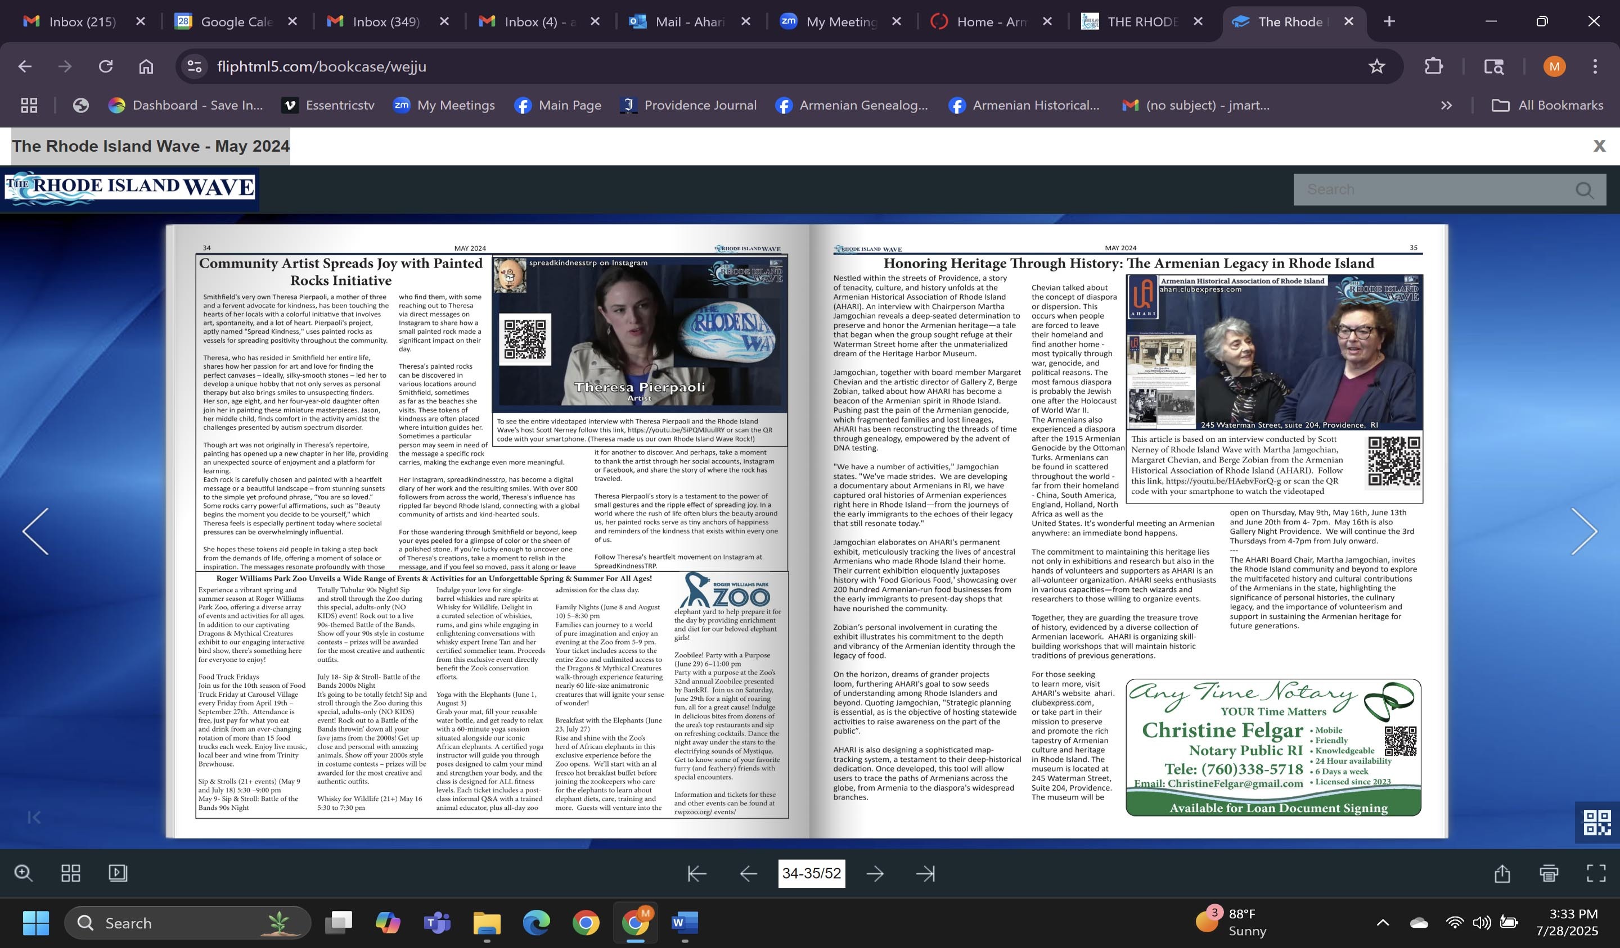Open the extensions puzzle icon
The height and width of the screenshot is (948, 1620).
pyautogui.click(x=1434, y=66)
